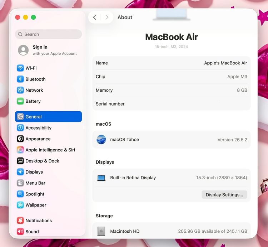Screen dimensions: 268x247
Task: Select the Network globe icon
Action: coord(20,90)
